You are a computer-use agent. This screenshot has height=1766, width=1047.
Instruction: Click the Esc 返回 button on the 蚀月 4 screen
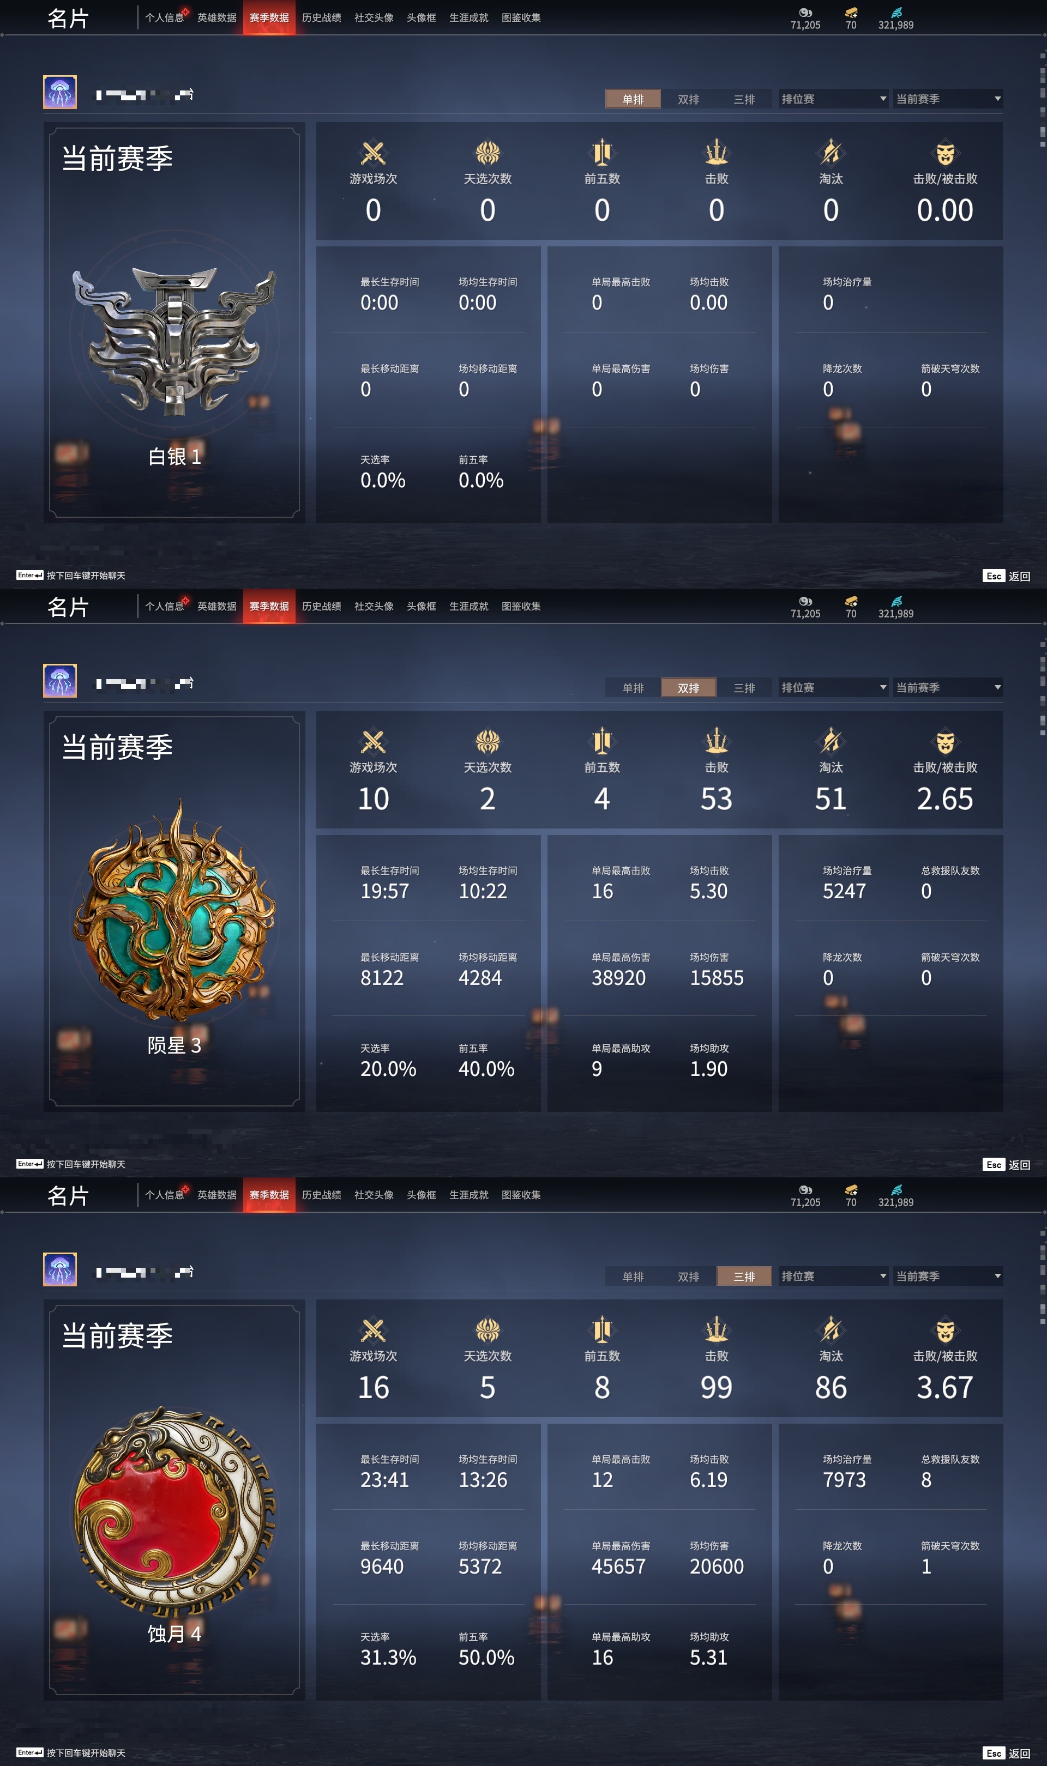(1007, 1753)
